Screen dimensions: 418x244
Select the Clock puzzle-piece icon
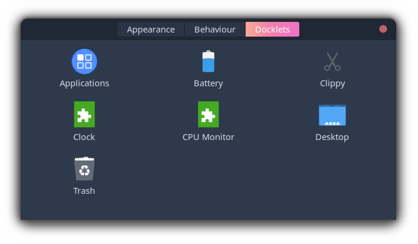[x=84, y=115]
